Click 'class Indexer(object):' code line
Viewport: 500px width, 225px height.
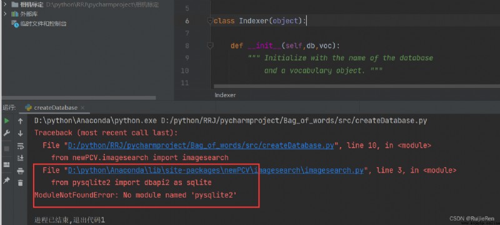pyautogui.click(x=260, y=21)
